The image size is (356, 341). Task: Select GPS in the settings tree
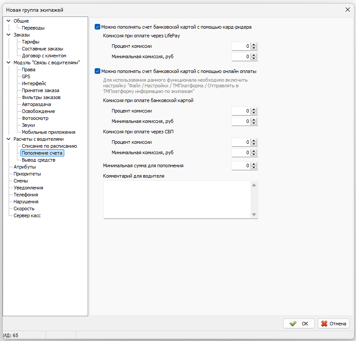click(26, 76)
